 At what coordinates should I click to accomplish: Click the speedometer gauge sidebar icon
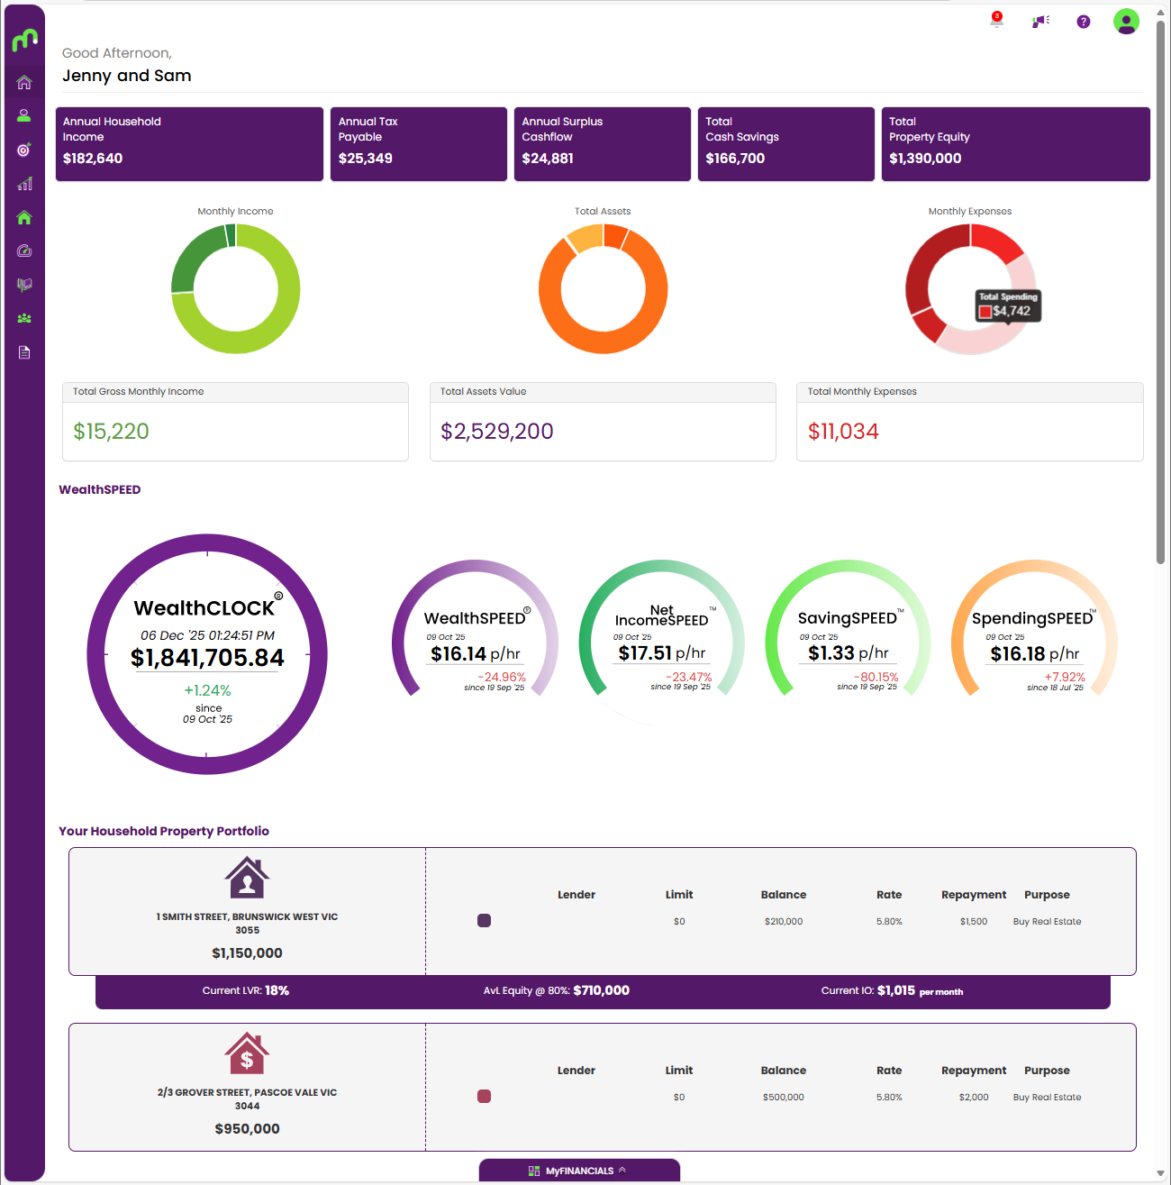pyautogui.click(x=24, y=251)
